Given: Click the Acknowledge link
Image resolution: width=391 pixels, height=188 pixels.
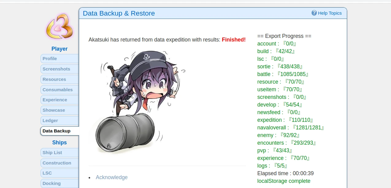Looking at the screenshot, I should [112, 177].
